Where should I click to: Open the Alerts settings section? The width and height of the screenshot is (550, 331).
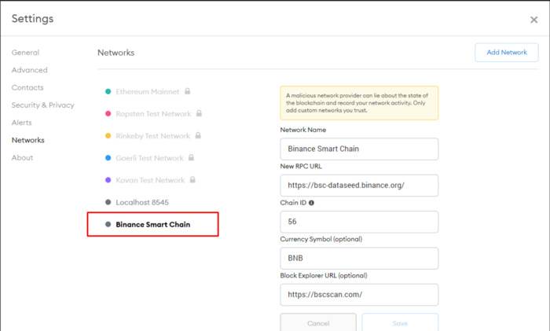21,123
